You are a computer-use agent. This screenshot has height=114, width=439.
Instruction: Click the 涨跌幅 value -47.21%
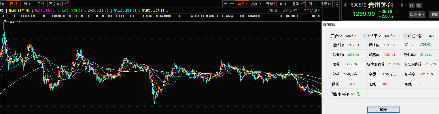(425, 55)
